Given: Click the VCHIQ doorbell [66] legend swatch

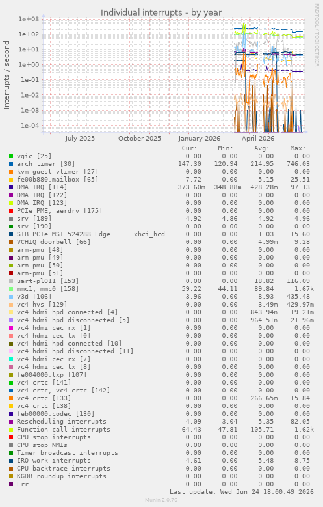Looking at the screenshot, I should 11,242.
